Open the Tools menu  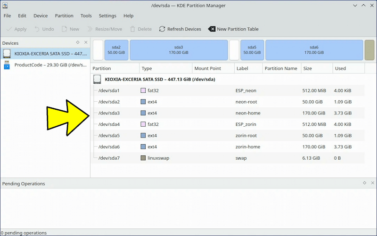[86, 16]
